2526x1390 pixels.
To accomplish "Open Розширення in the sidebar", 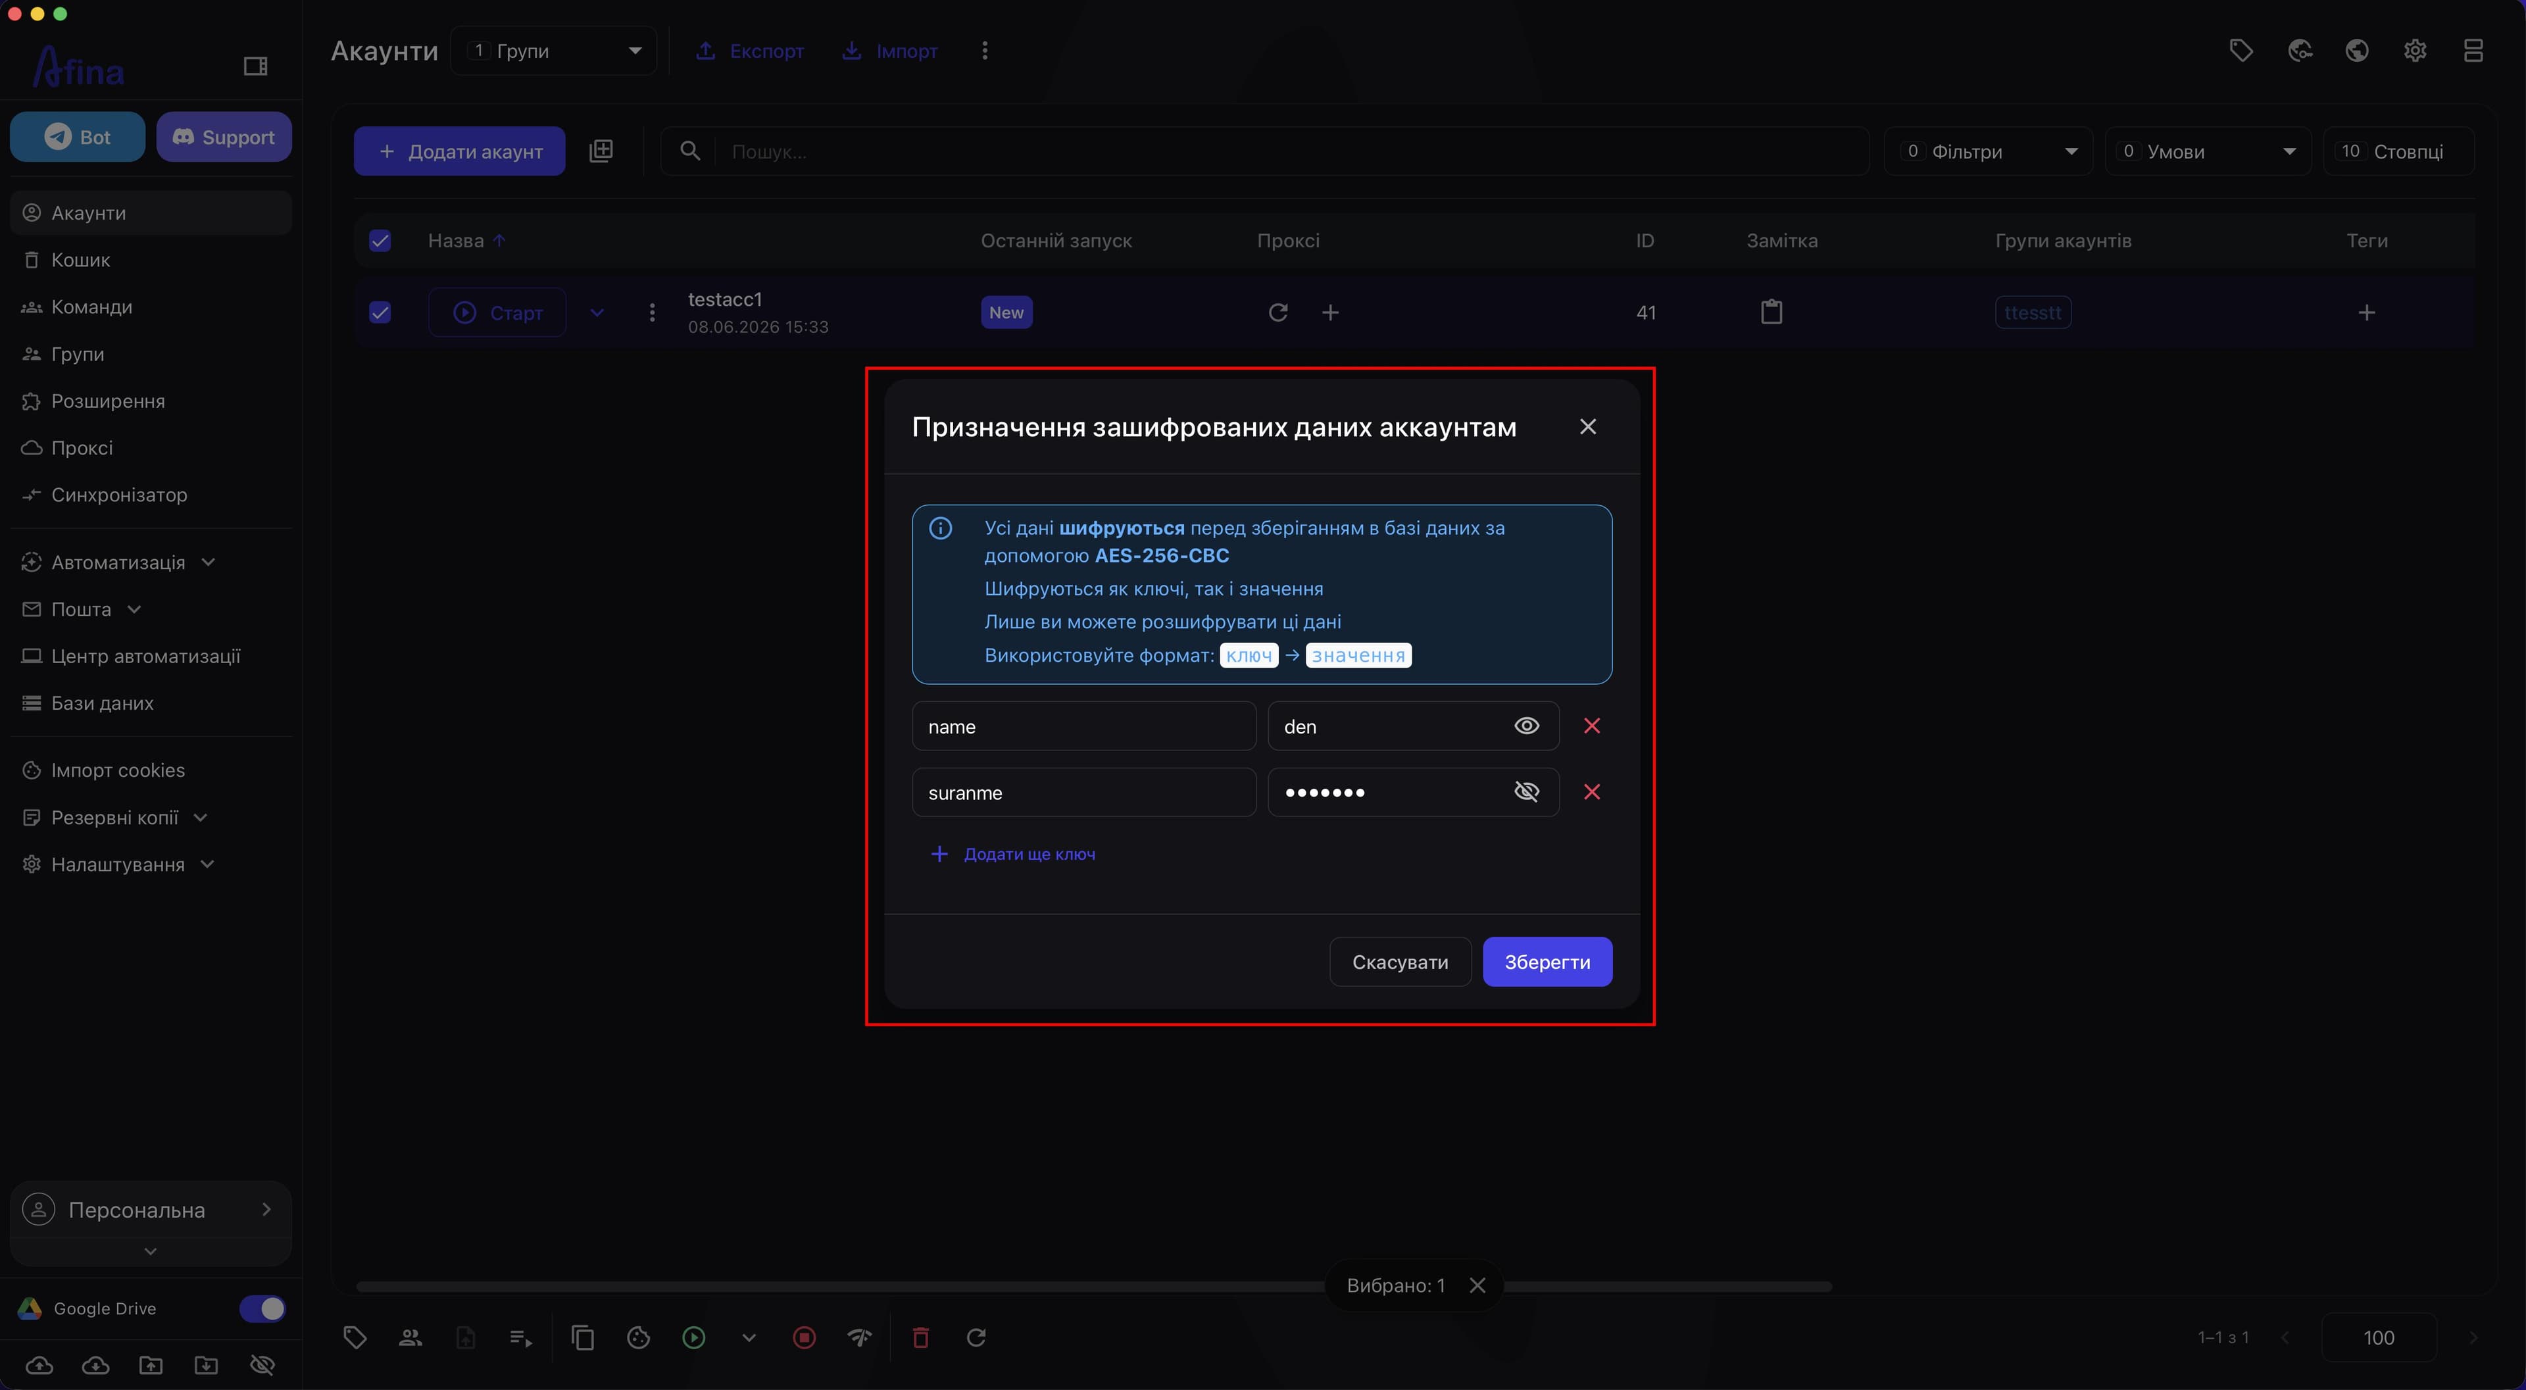I will (151, 401).
